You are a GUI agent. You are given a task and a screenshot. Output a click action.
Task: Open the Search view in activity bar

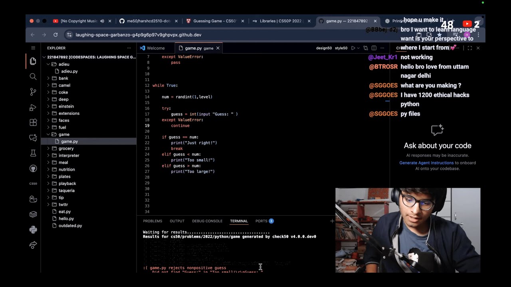[x=33, y=77]
